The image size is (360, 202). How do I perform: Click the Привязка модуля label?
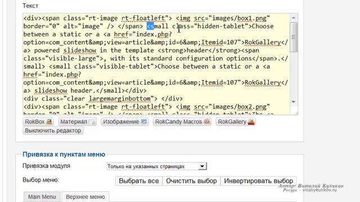pyautogui.click(x=46, y=166)
